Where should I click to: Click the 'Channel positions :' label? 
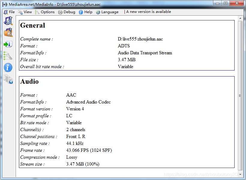click(x=39, y=136)
